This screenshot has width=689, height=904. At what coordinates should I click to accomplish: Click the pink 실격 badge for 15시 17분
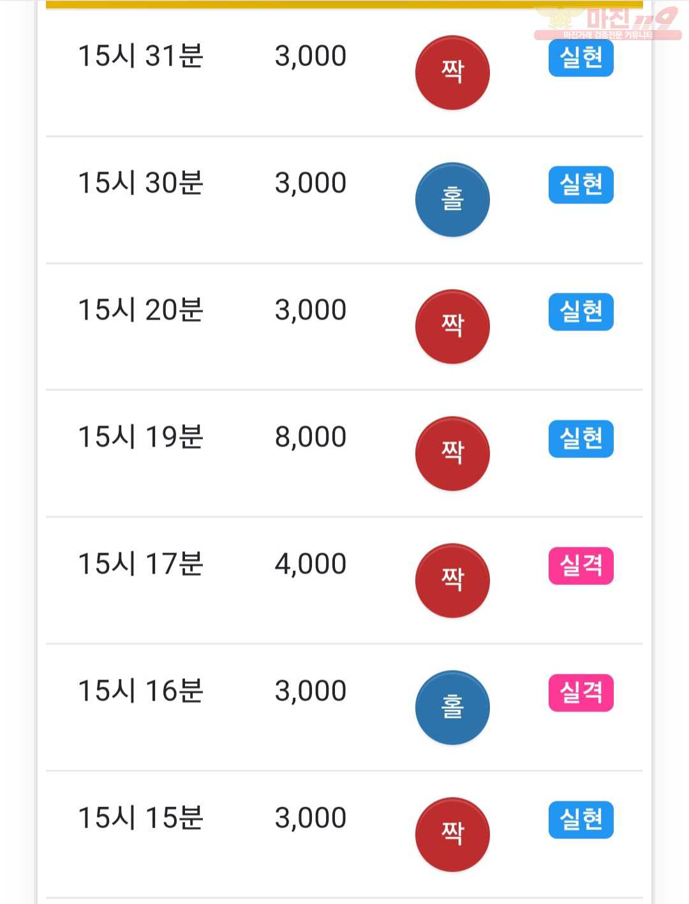click(x=581, y=565)
